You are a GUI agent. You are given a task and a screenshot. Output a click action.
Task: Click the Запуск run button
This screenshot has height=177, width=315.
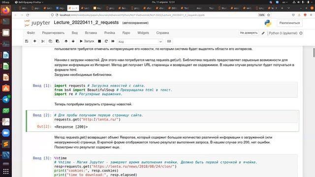87,41
